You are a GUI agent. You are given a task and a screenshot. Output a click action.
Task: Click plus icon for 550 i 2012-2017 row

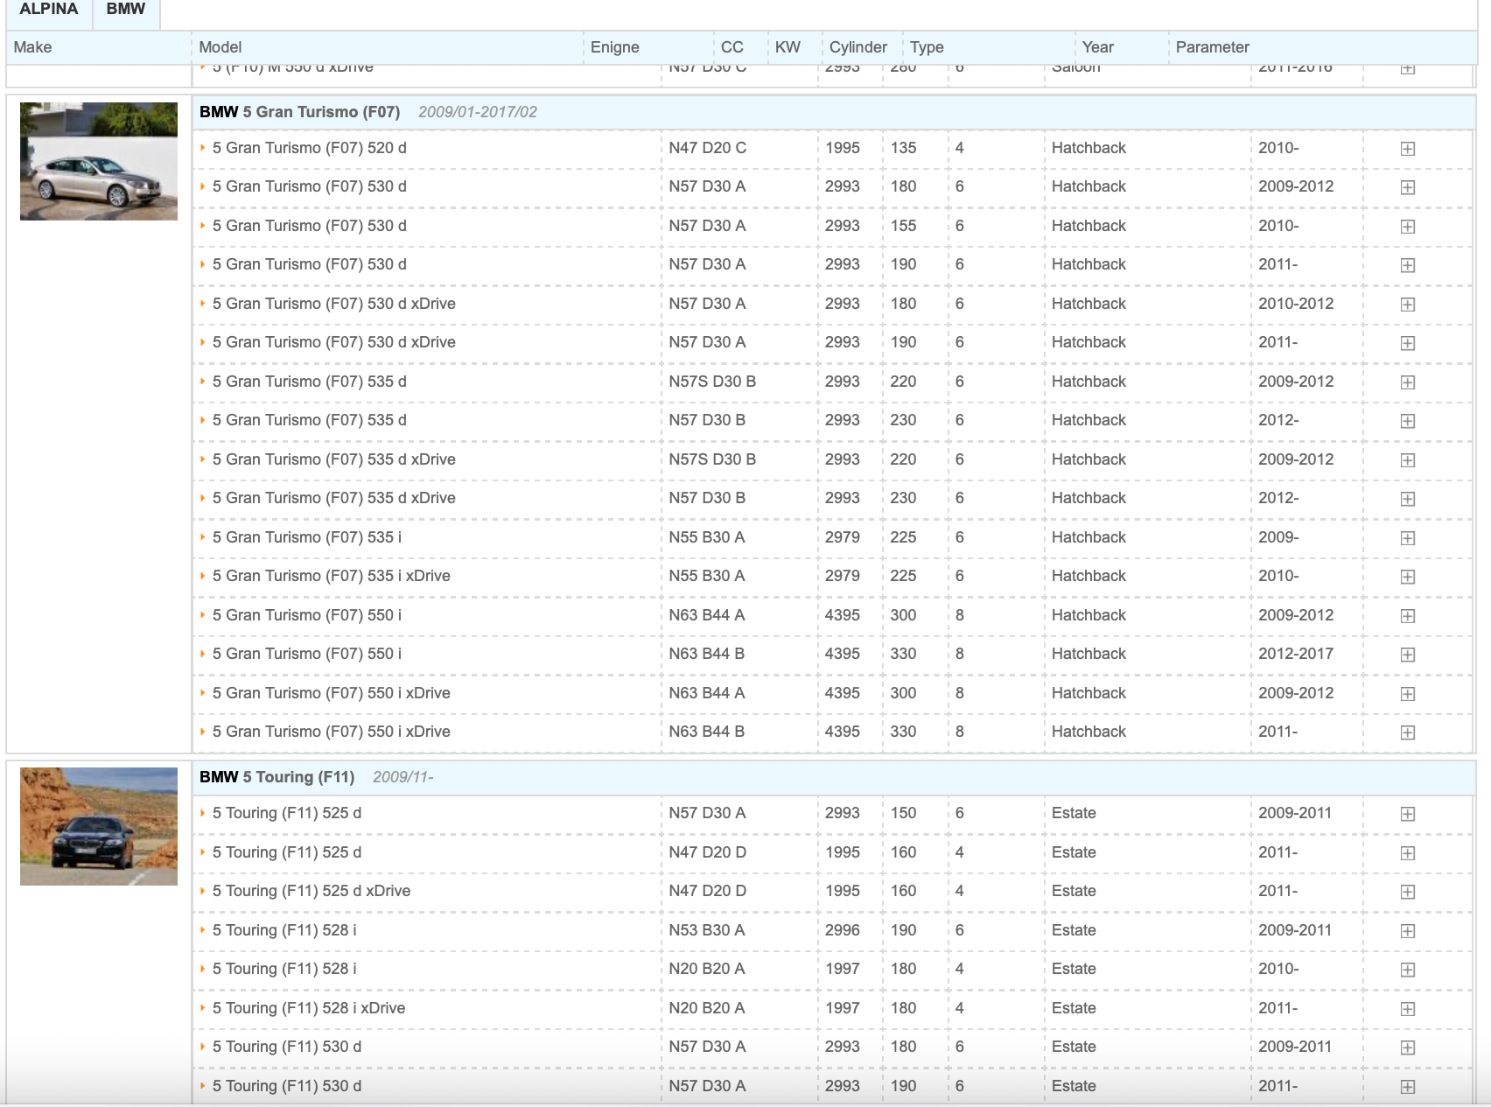(x=1407, y=655)
